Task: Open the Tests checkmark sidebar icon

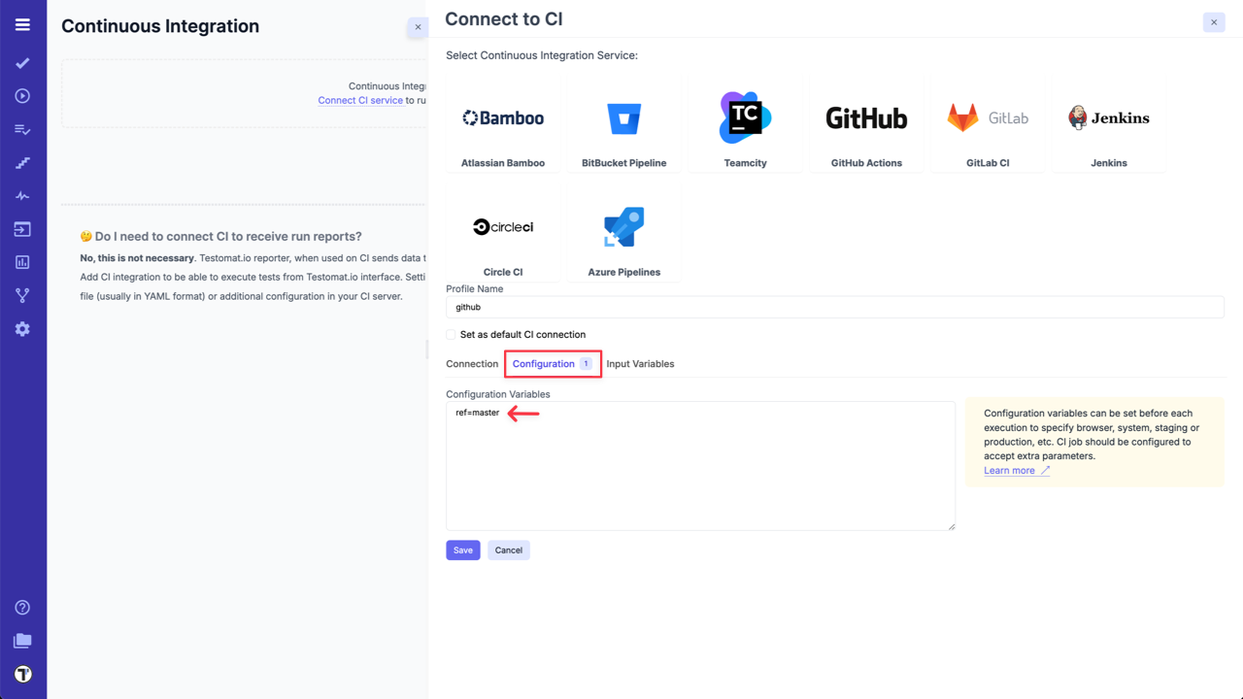Action: 22,63
